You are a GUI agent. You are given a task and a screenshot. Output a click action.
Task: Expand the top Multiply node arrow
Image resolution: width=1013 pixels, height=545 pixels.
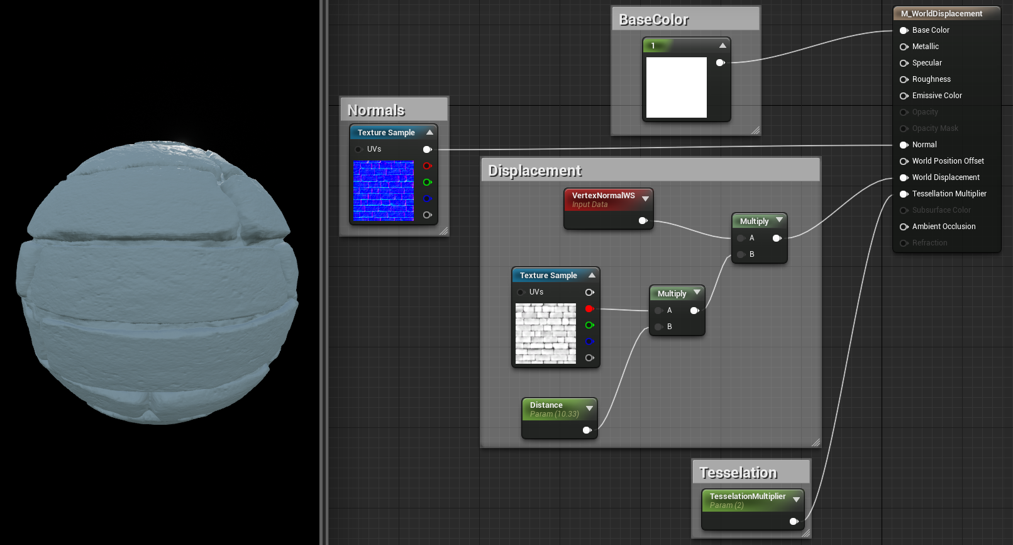(779, 220)
